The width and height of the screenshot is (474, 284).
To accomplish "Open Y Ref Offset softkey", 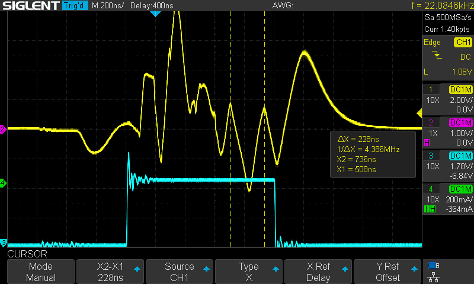I will 387,272.
